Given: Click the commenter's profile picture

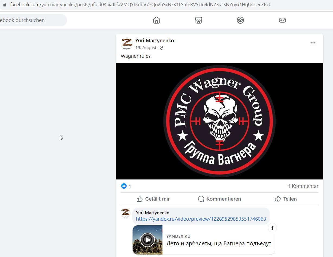Looking at the screenshot, I should coord(125,213).
